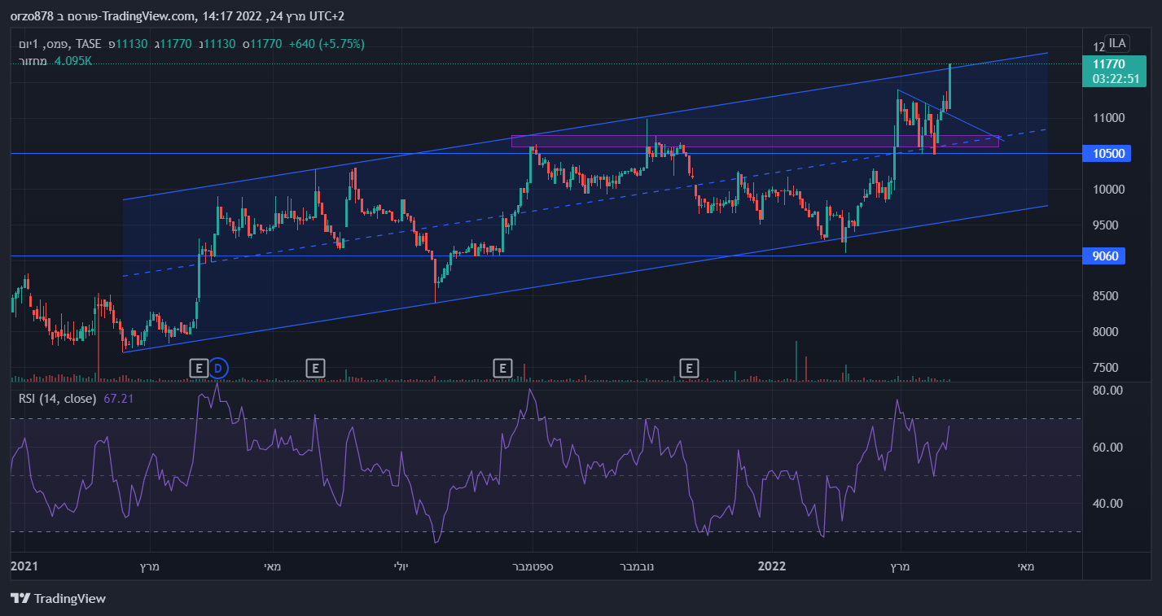Image resolution: width=1162 pixels, height=616 pixels.
Task: Open the earnings E marker just before ספטמבר
Action: point(503,369)
